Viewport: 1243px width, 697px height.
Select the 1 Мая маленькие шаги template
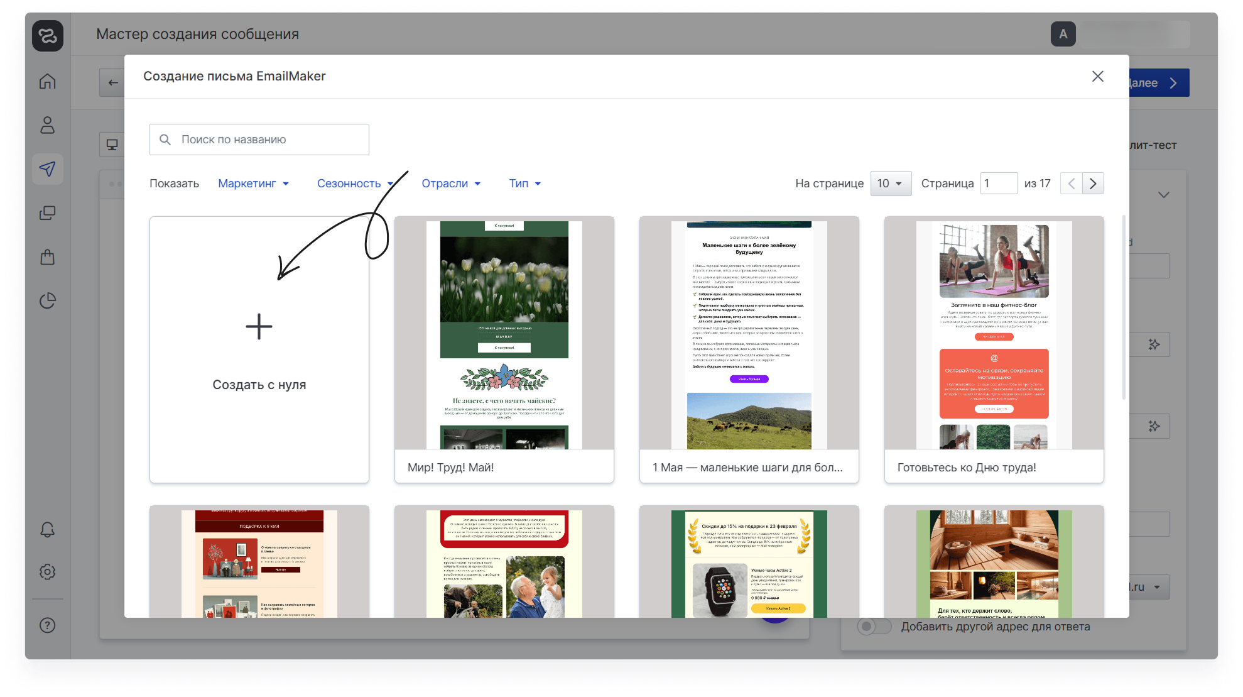749,349
